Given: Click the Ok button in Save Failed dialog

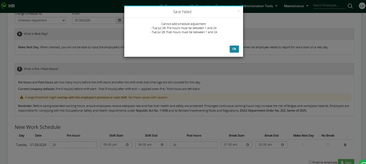Looking at the screenshot, I should 234,49.
